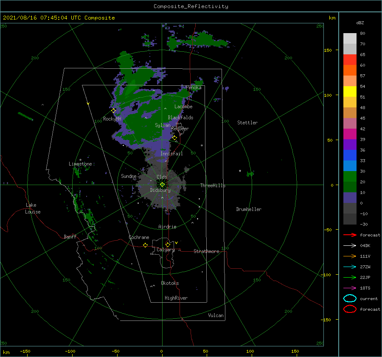Click the orange swatch between 60 and 57 dBZ
Screen dimensions: 382x357
point(350,70)
